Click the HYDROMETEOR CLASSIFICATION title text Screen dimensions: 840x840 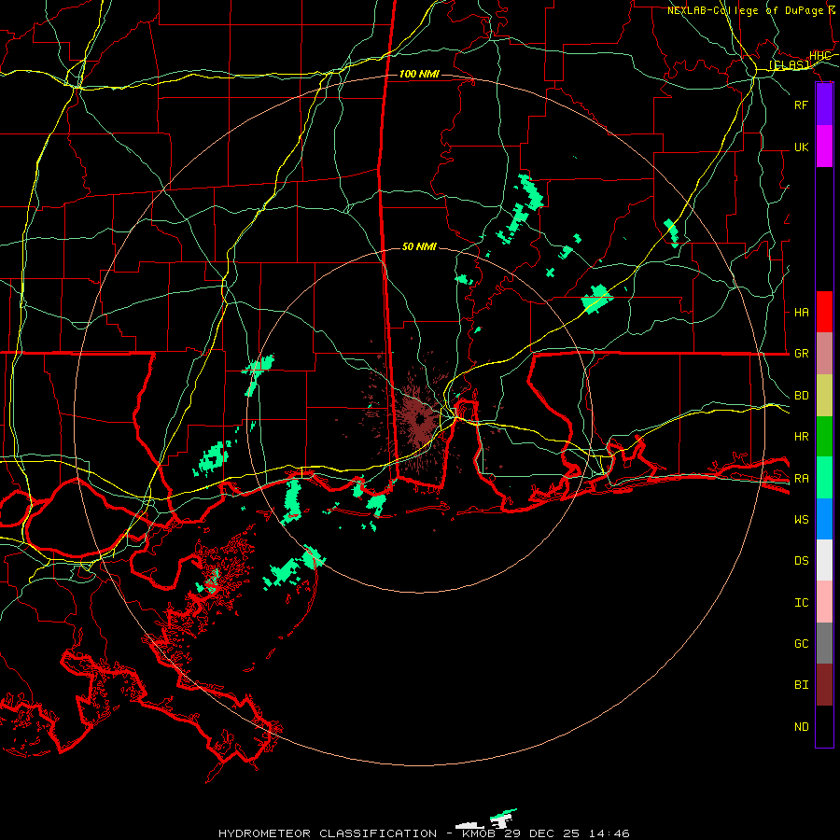(x=328, y=833)
